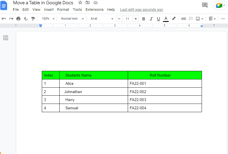The height and width of the screenshot is (154, 228).
Task: Open the Arial font dropdown
Action: click(x=102, y=19)
